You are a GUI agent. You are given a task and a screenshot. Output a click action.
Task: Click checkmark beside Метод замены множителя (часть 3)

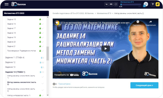pyautogui.click(x=43, y=90)
